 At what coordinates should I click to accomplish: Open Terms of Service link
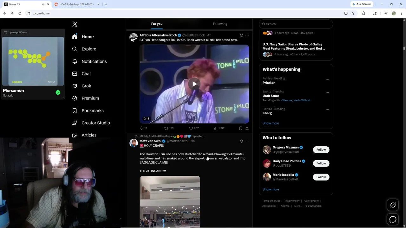pos(271,201)
